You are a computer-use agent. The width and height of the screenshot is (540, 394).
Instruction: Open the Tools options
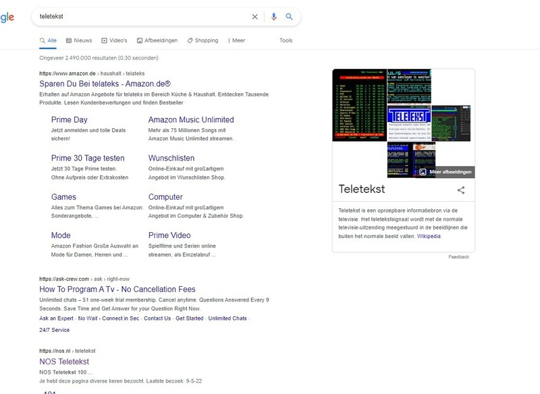(x=286, y=40)
